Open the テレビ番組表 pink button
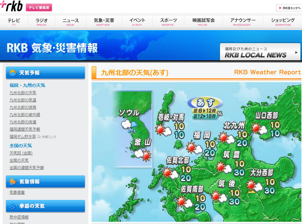 pyautogui.click(x=39, y=8)
